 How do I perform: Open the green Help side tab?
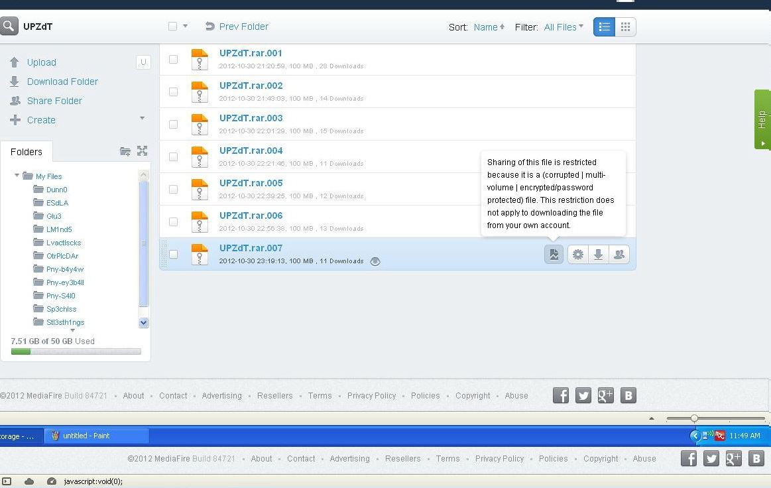click(x=762, y=119)
